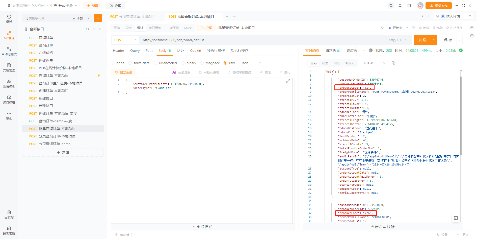477x239 pixels.
Task: Click the request URL input field
Action: pyautogui.click(x=262, y=40)
